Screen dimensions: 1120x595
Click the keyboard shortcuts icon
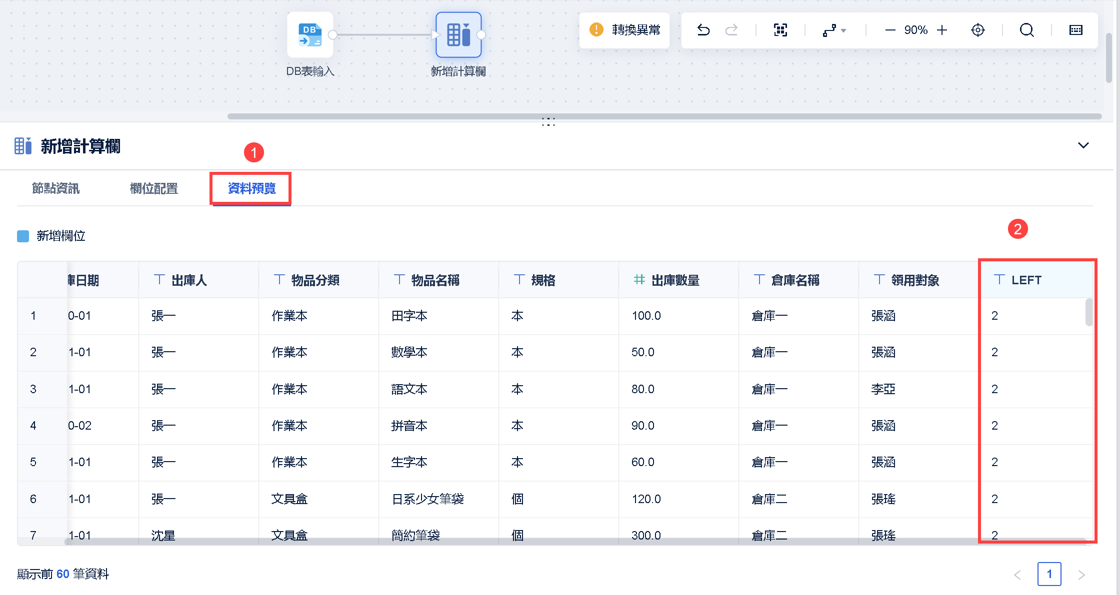1076,30
